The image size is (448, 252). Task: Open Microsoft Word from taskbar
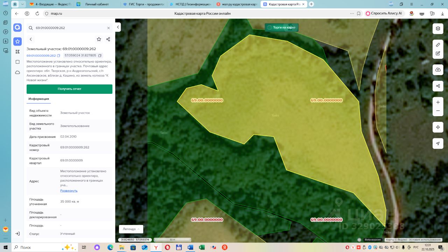click(x=190, y=247)
